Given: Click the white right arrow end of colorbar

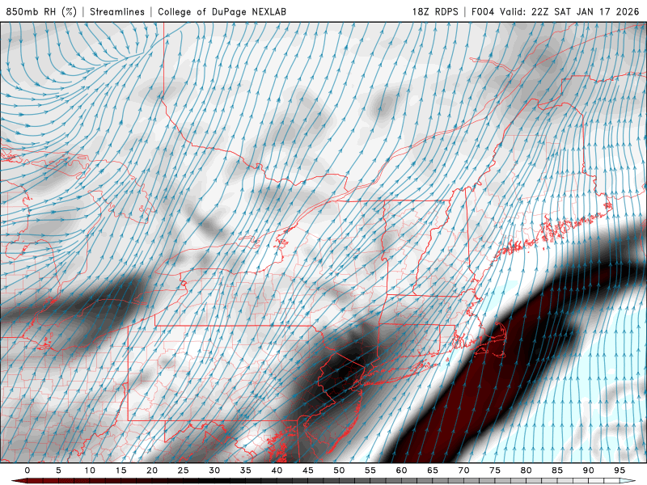Looking at the screenshot, I should tap(628, 481).
